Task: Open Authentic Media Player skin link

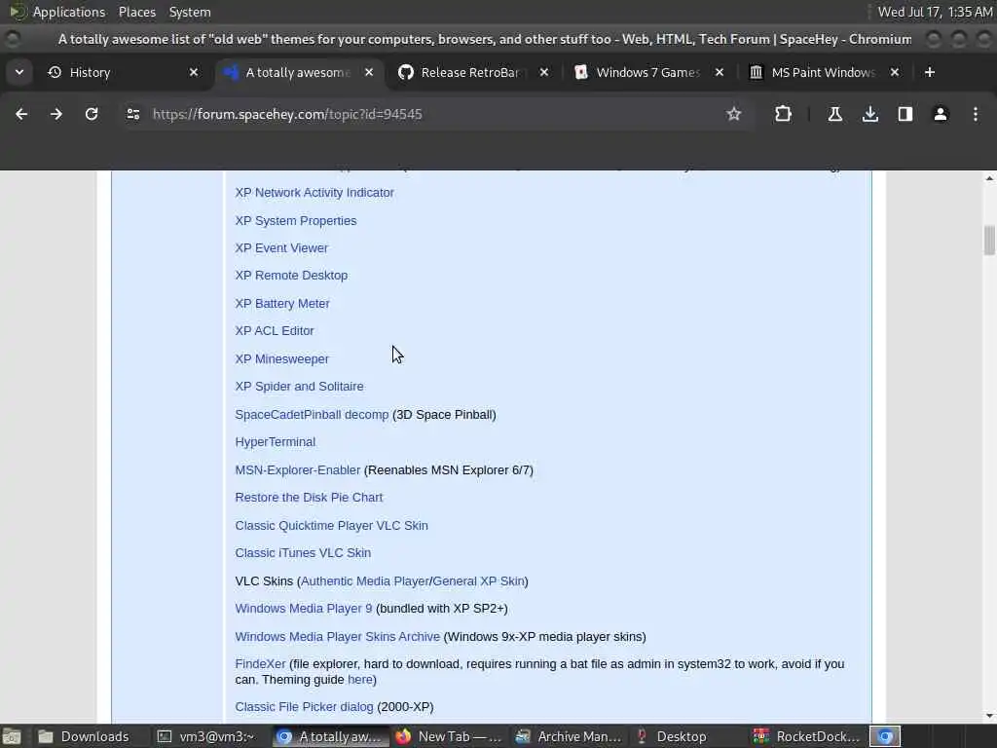Action: coord(365,581)
